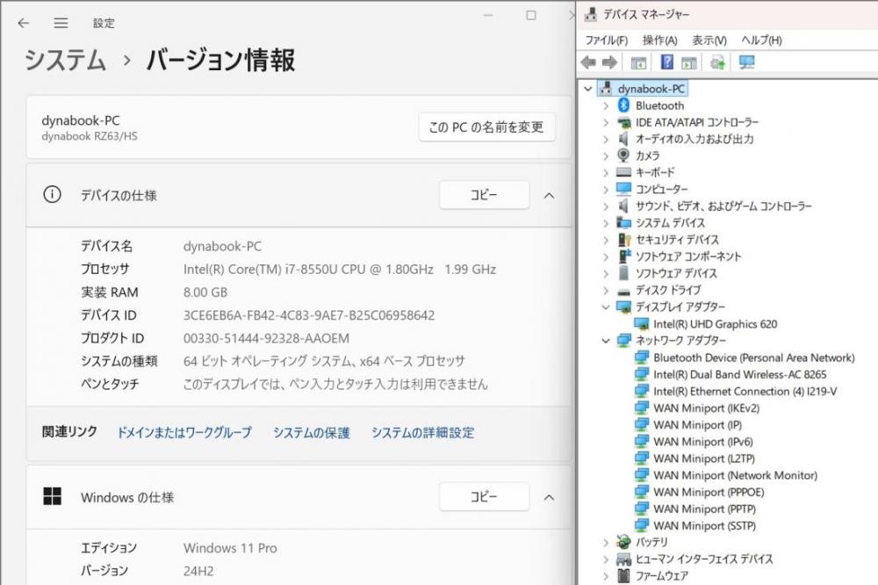Viewport: 878px width, 585px height.
Task: Select the ソフトウェア デバイス tree item
Action: pos(676,273)
